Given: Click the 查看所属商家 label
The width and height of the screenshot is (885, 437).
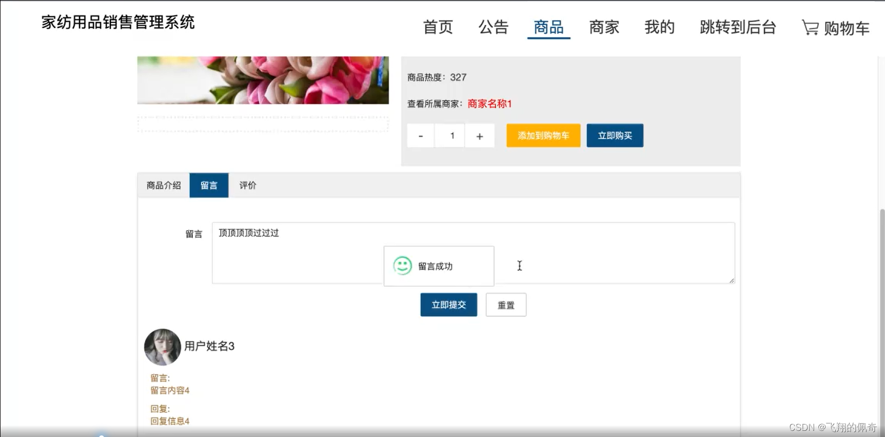Looking at the screenshot, I should 436,104.
